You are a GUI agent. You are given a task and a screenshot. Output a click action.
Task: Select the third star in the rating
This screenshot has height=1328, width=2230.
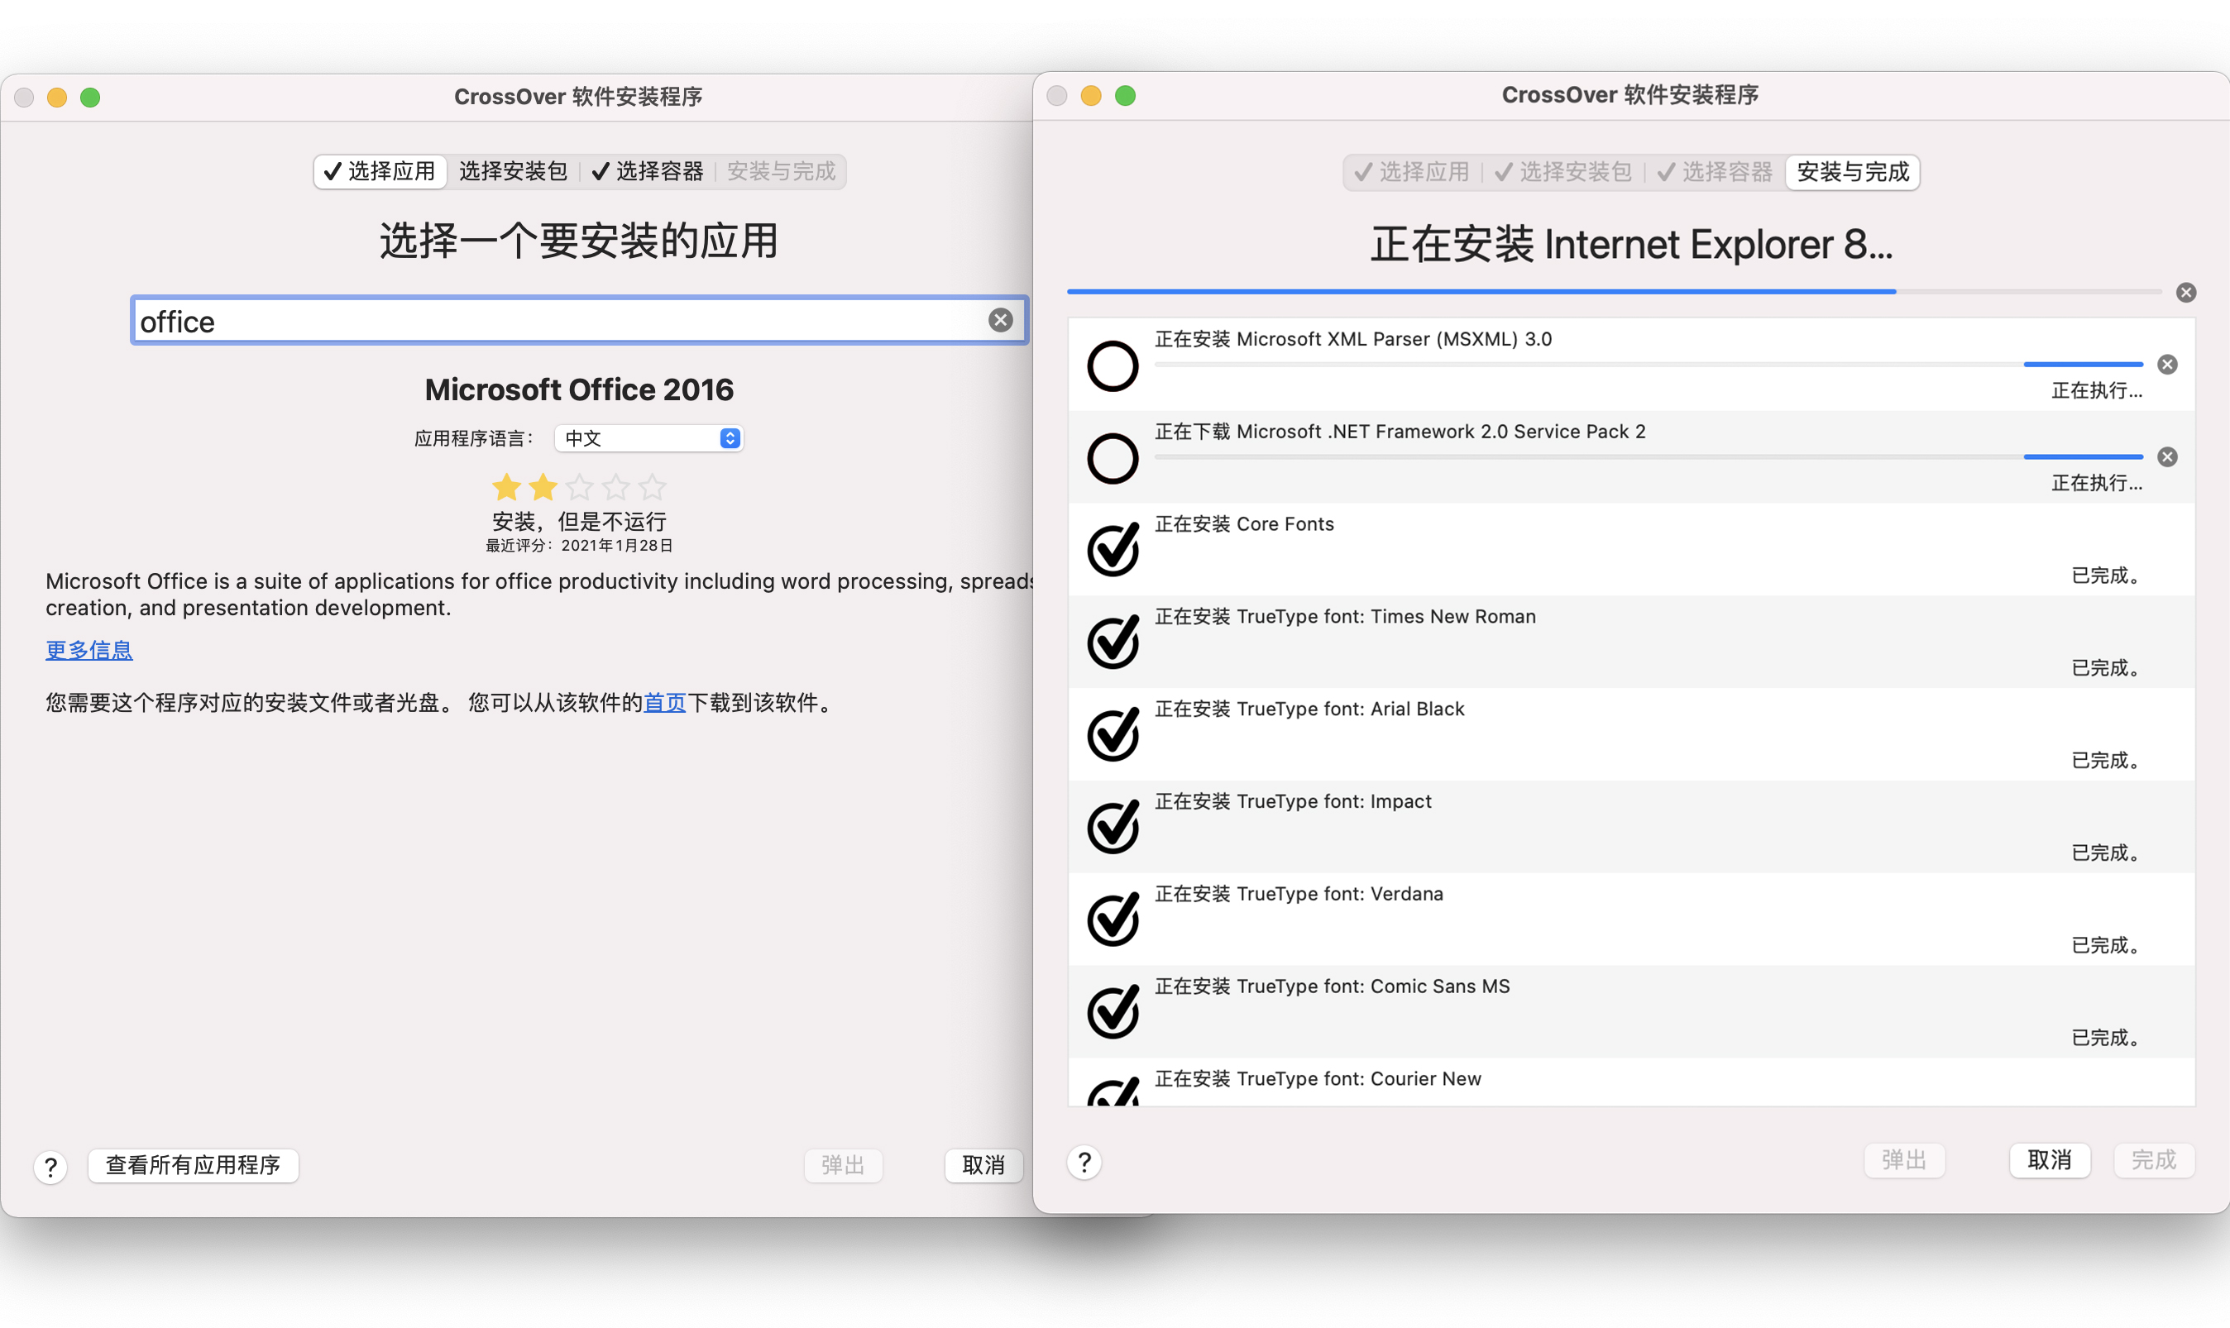click(579, 487)
